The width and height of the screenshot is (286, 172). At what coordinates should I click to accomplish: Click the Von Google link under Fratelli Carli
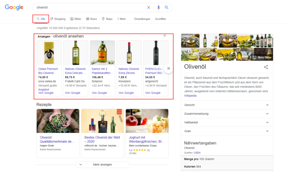72,93
